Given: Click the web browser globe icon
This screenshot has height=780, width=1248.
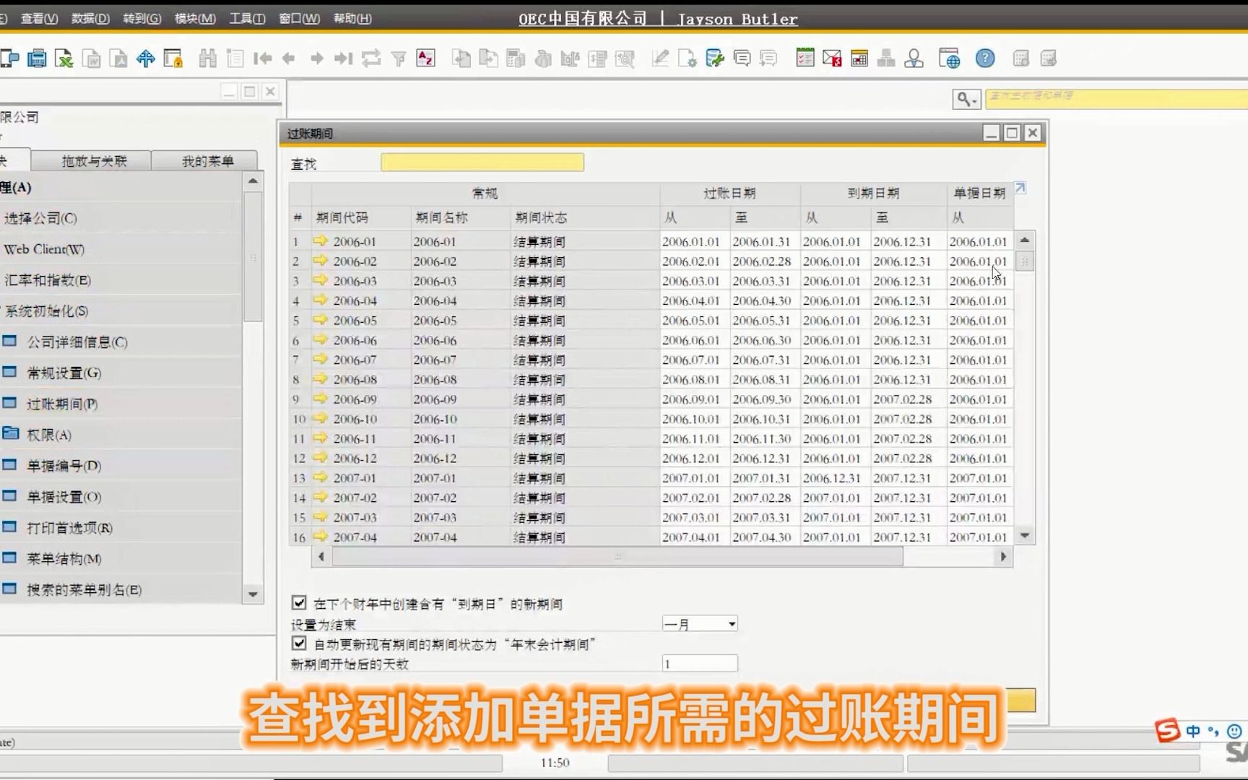Looking at the screenshot, I should tap(949, 58).
